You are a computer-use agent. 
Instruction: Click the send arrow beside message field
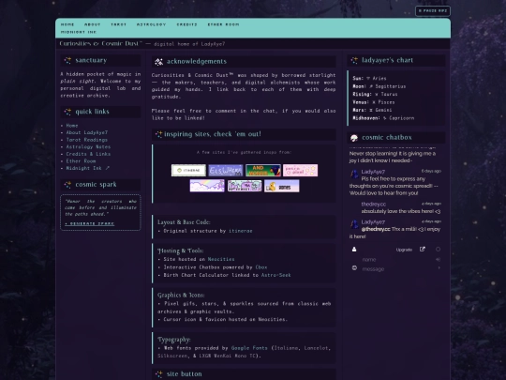pos(439,267)
